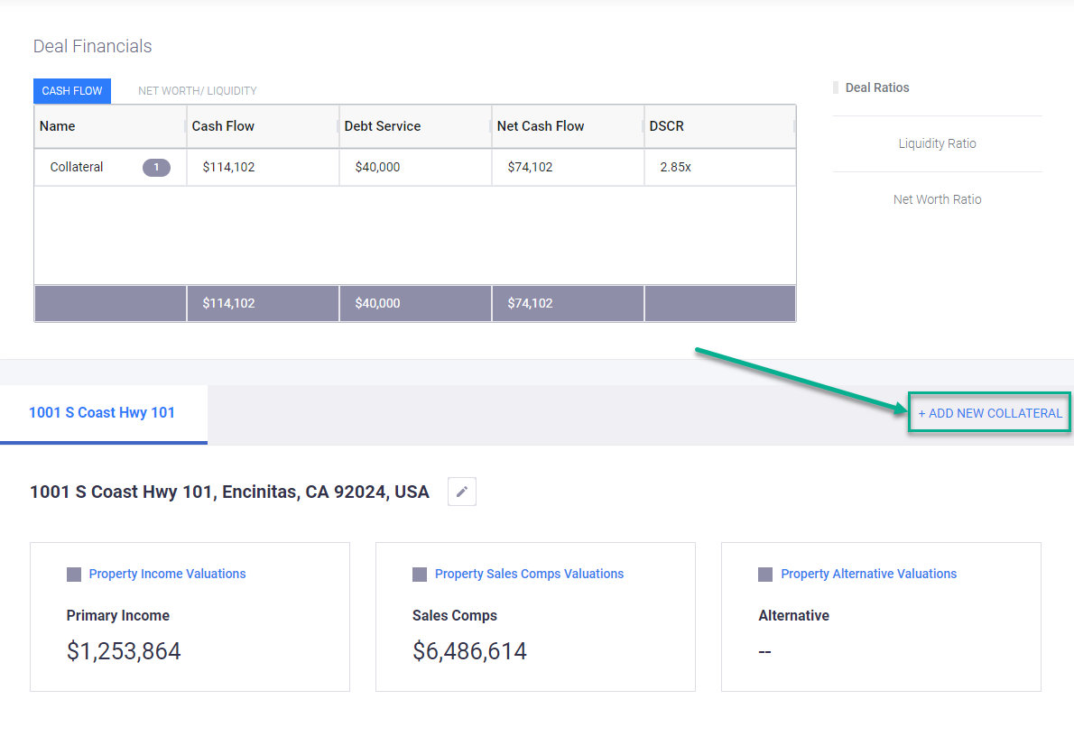Open the Property Sales Comps Valuations link
Viewport: 1074px width, 736px height.
coord(529,574)
